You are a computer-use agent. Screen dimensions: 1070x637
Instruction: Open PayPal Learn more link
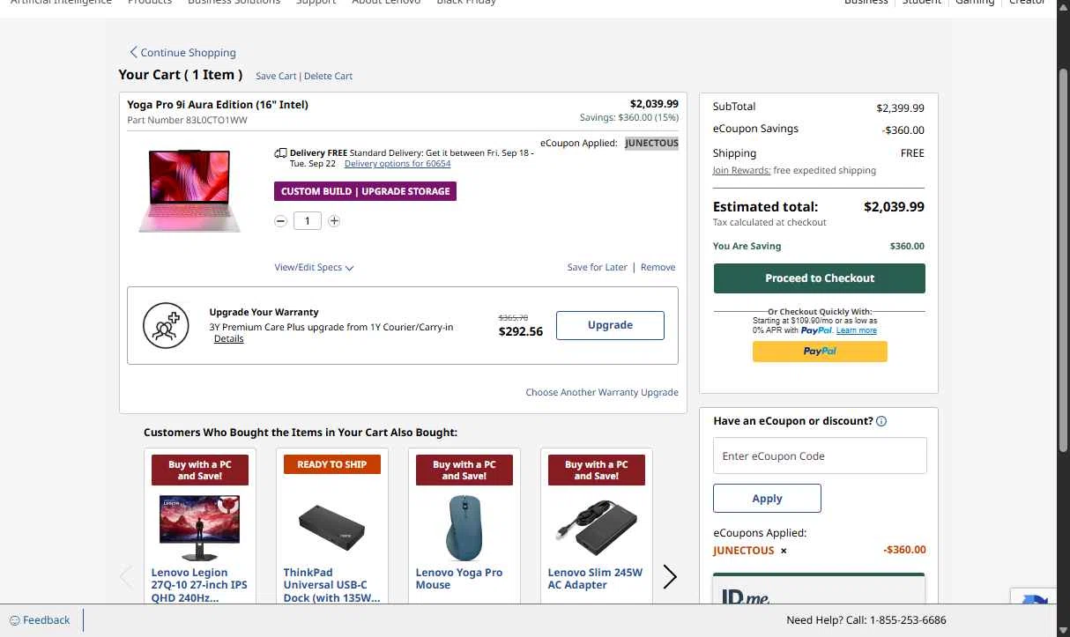tap(857, 330)
